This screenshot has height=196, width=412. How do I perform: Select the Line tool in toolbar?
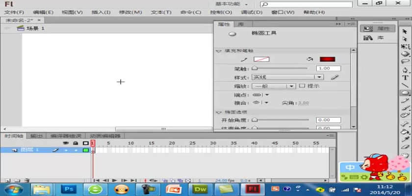click(405, 85)
